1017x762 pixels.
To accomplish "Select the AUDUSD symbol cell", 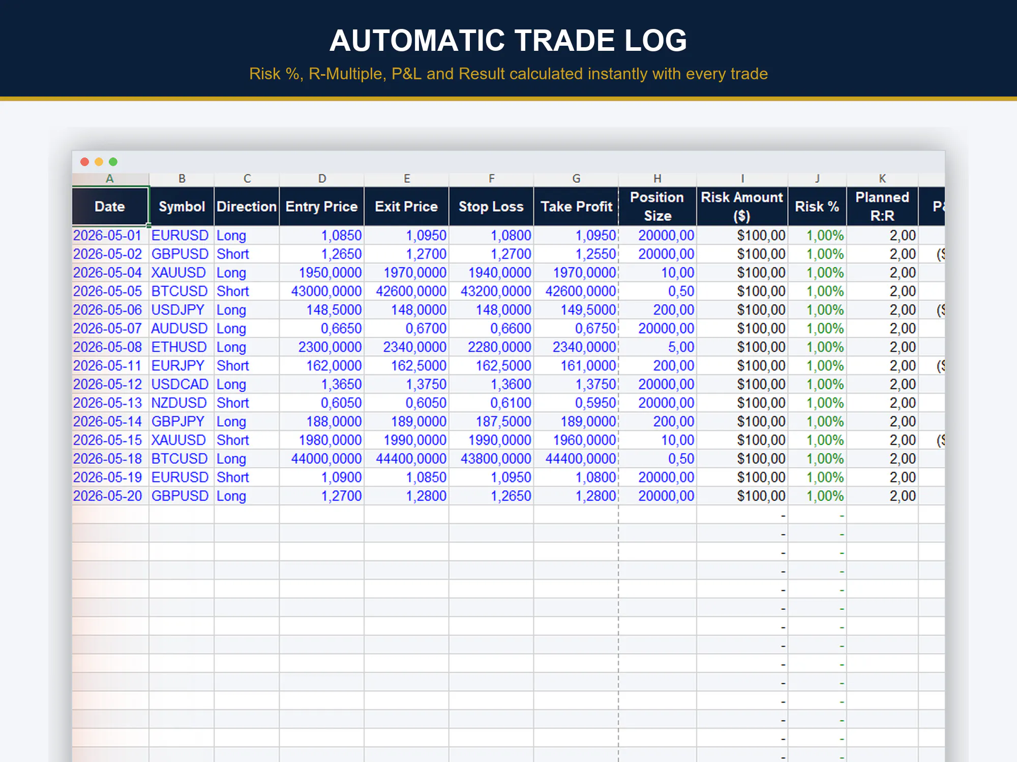I will pyautogui.click(x=182, y=329).
